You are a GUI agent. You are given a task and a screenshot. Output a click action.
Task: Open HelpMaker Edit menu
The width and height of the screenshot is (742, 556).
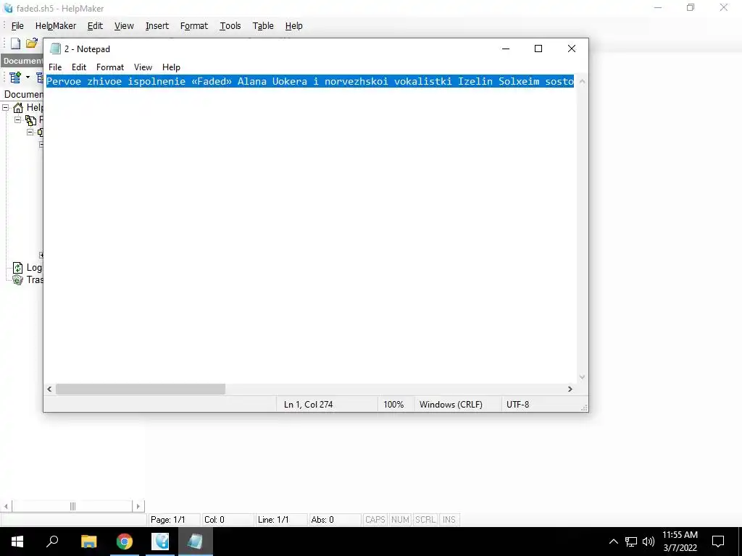tap(95, 26)
